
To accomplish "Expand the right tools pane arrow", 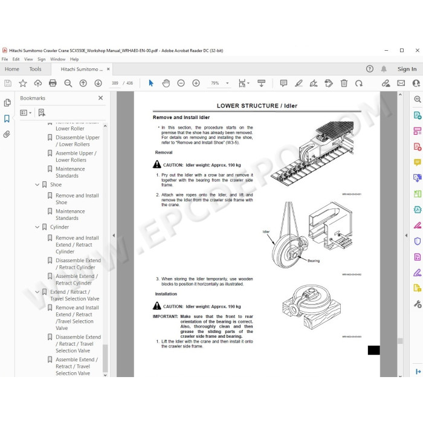I will tap(406, 235).
